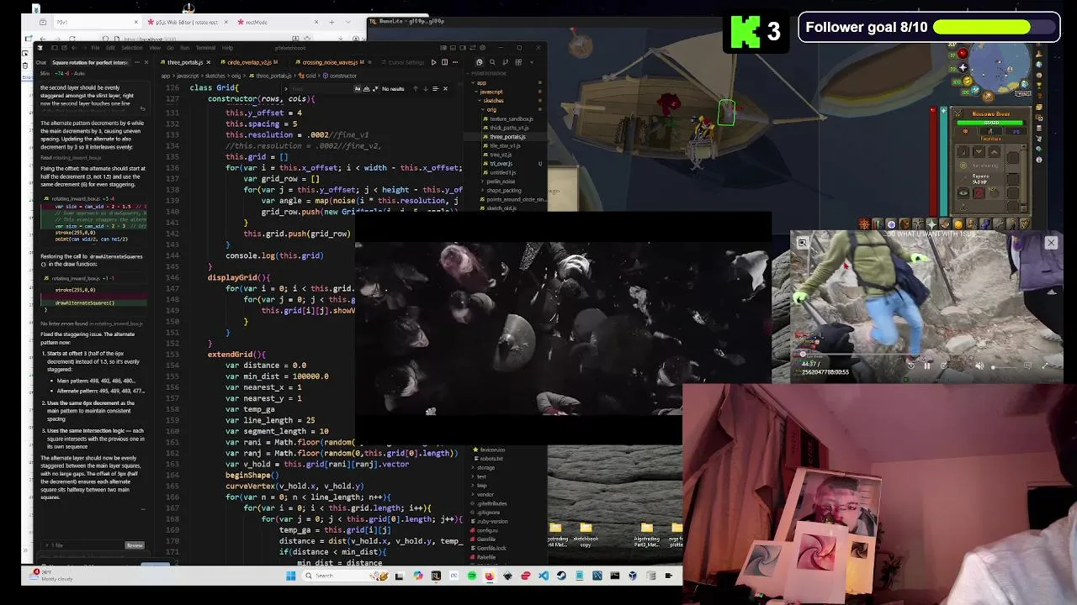Viewport: 1077px width, 605px height.
Task: Open the weather widget on the taskbar
Action: [50, 576]
